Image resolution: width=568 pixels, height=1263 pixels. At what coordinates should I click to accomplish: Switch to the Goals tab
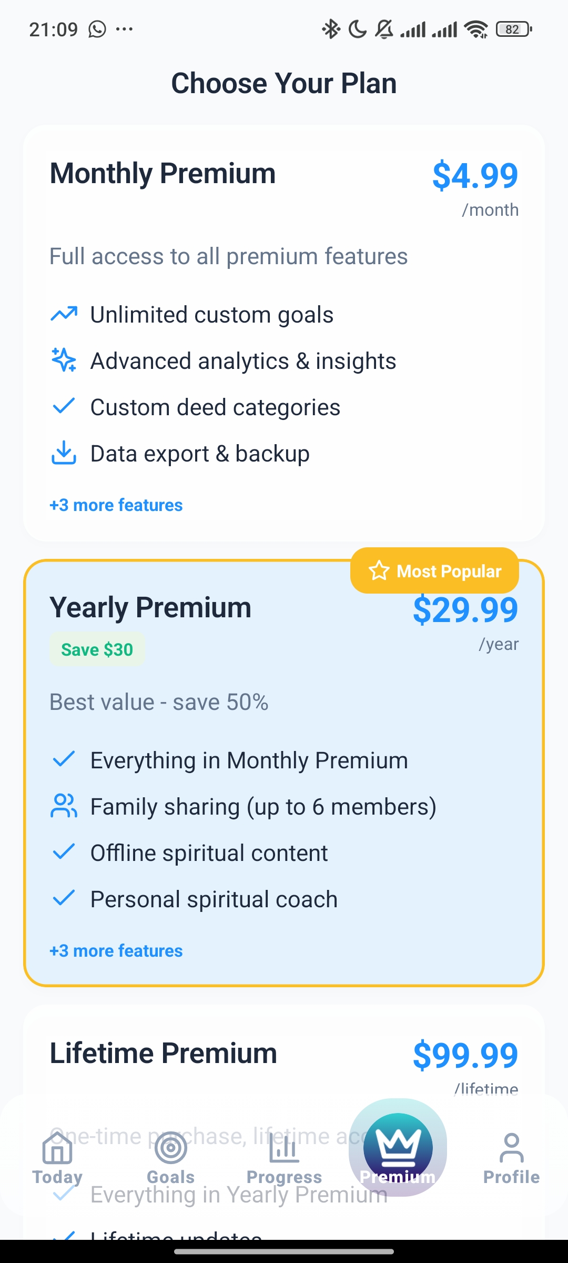click(171, 1158)
